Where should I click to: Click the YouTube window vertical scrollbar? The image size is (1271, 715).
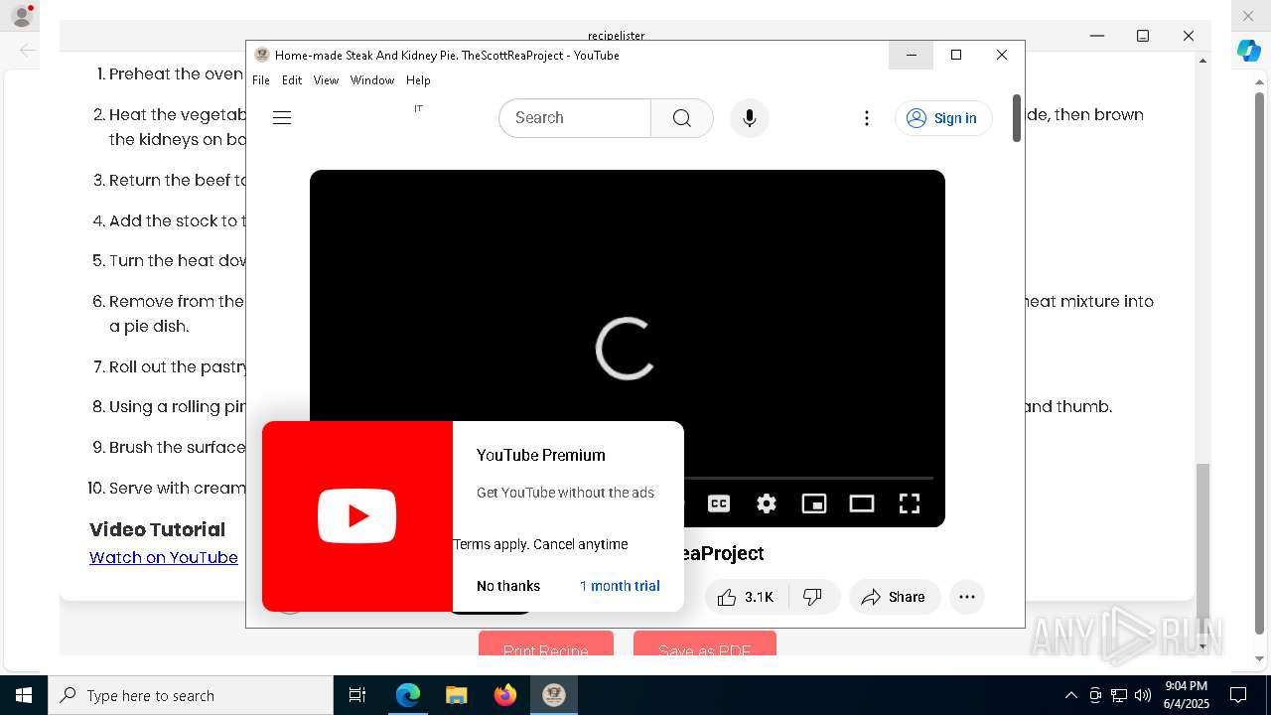coord(1017,119)
